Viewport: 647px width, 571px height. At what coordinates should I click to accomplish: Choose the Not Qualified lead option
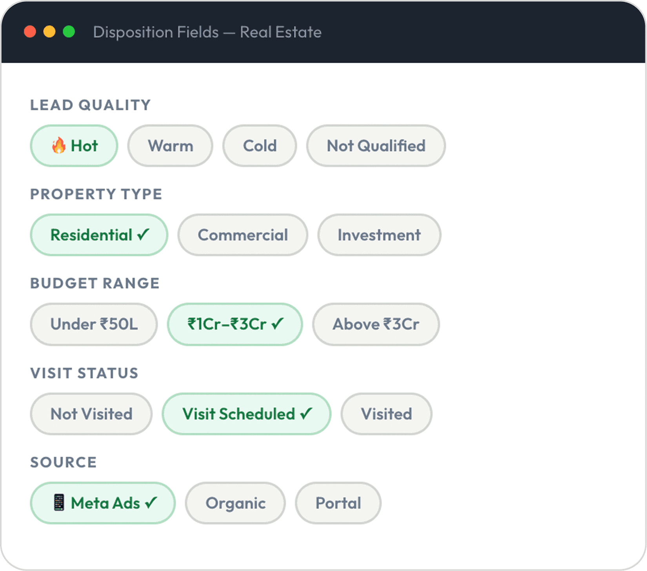tap(376, 146)
